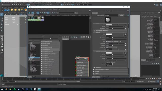Open the Fresnel Type dropdown
Viewport: 162px width, 91px height.
111,47
